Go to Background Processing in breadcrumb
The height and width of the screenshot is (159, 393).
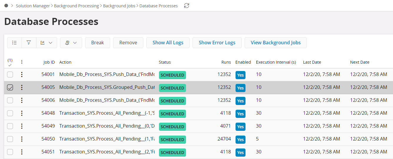tap(76, 6)
